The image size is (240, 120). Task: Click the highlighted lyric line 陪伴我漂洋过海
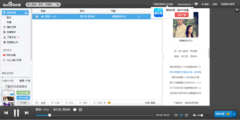185,72
